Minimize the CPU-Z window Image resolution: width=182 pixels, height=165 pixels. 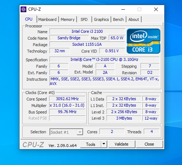pyautogui.click(x=123, y=9)
